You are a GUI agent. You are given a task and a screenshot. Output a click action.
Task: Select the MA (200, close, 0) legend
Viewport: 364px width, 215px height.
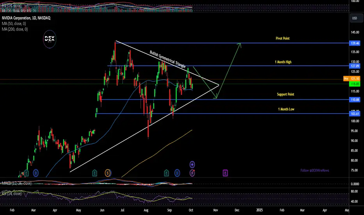pyautogui.click(x=14, y=29)
